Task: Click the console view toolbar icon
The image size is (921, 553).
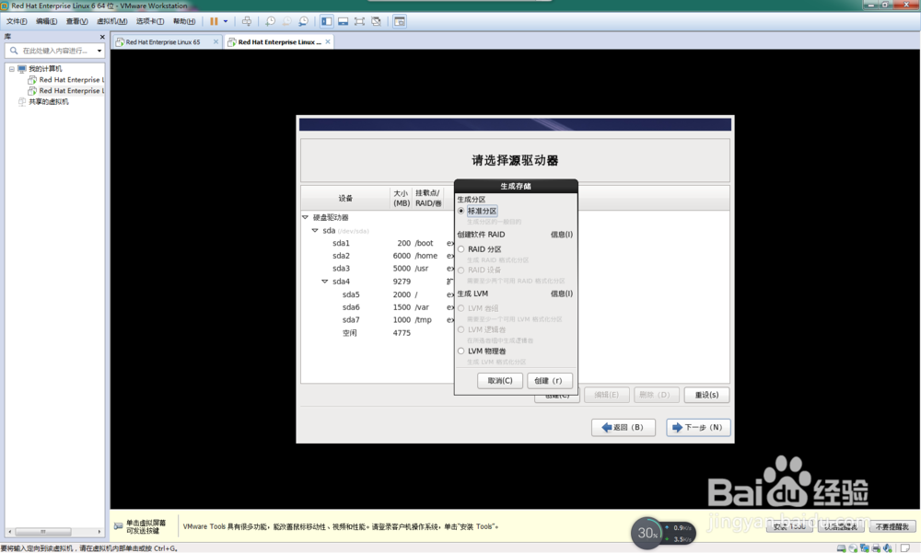Action: pyautogui.click(x=400, y=21)
